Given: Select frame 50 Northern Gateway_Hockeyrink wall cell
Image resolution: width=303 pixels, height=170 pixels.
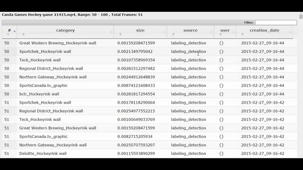Looking at the screenshot, I should [x=53, y=77].
